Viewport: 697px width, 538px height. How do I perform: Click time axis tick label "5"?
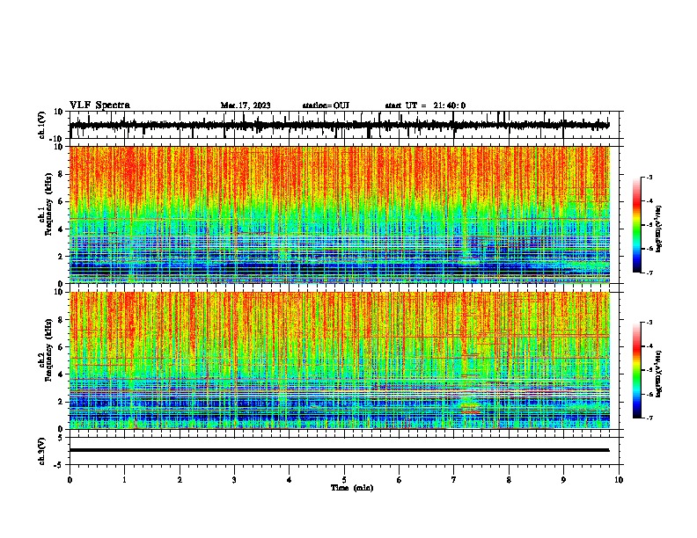[x=344, y=480]
